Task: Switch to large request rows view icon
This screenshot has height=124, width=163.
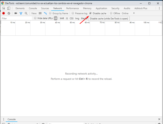Action: (40, 13)
